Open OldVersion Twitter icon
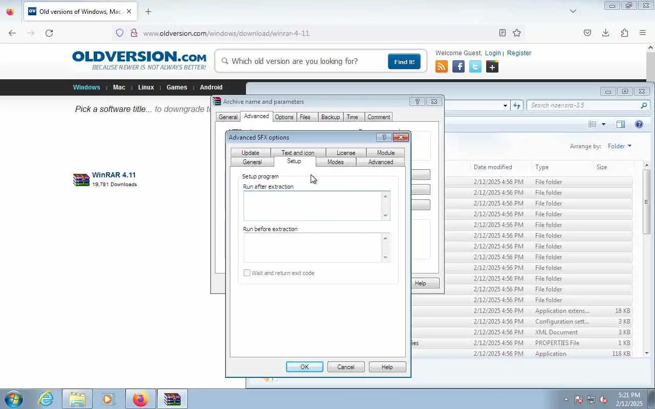The height and width of the screenshot is (409, 655). (475, 66)
